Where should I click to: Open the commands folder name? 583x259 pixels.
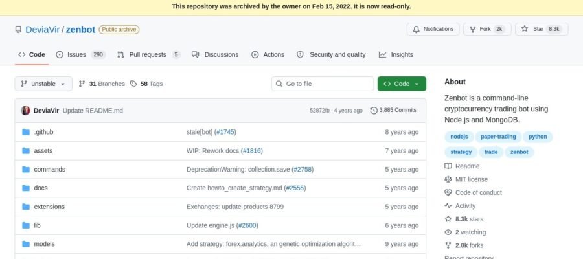pyautogui.click(x=49, y=170)
